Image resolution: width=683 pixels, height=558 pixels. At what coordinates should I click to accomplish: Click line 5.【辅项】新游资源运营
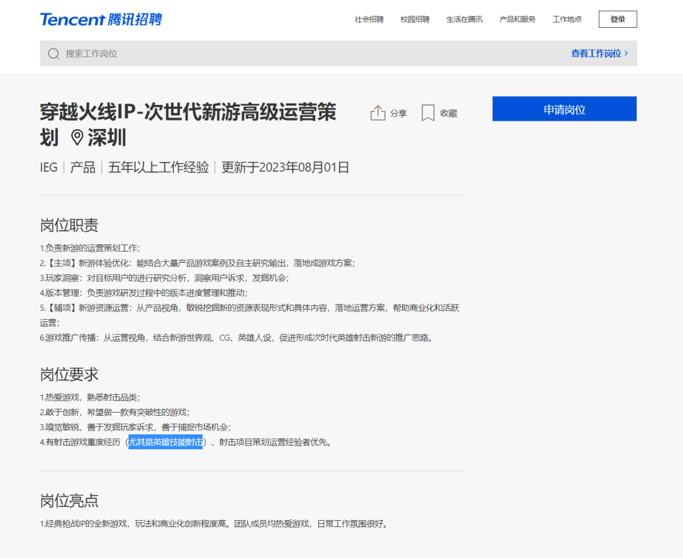coord(250,315)
